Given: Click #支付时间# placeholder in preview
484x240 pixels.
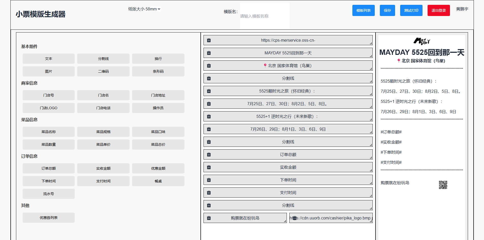Looking at the screenshot, I should [391, 162].
